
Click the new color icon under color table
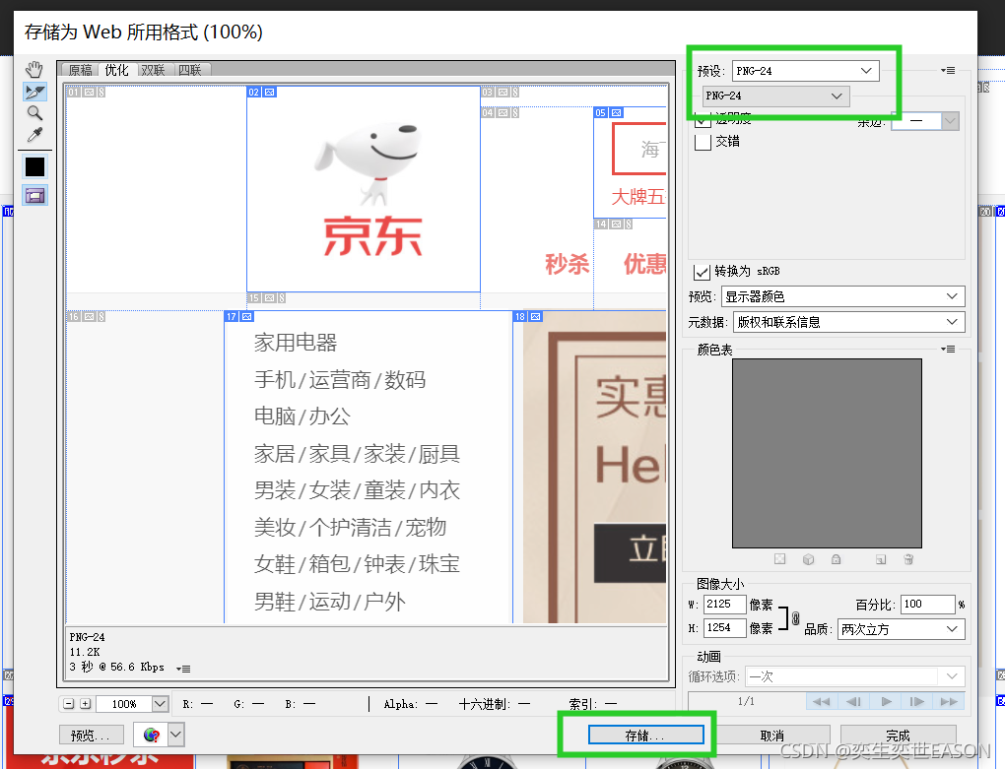881,559
